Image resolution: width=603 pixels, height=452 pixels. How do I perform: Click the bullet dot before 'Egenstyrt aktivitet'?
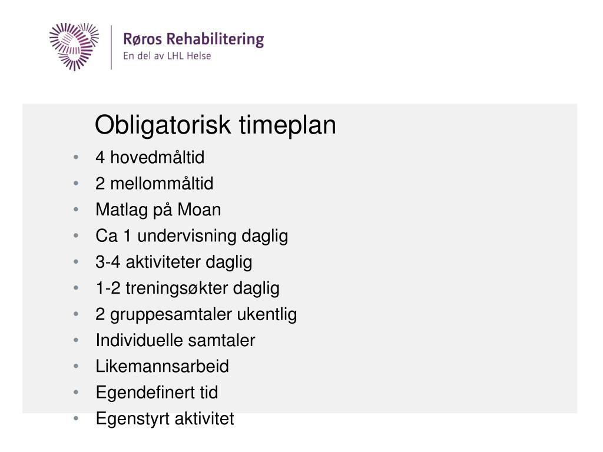tap(76, 418)
